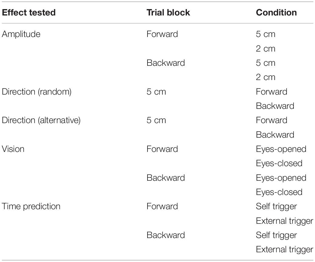The image size is (315, 262).
Task: Click Forward condition for Direction (random)
Action: coord(271,92)
